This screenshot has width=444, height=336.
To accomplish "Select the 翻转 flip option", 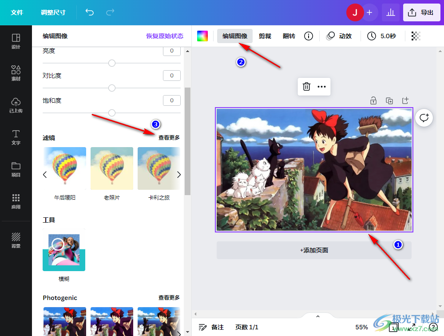I will [x=289, y=36].
